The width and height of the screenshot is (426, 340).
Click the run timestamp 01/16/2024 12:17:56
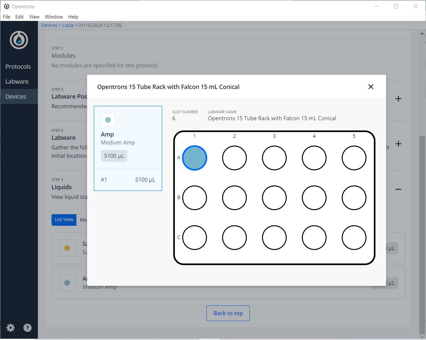click(100, 25)
